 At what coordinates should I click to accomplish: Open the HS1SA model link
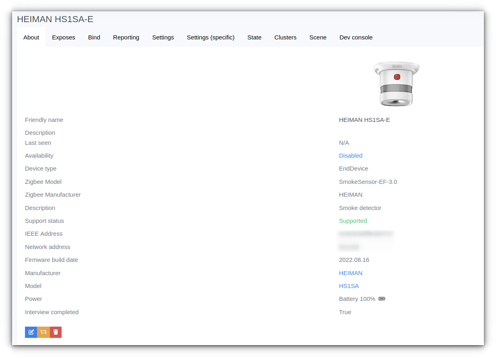tap(349, 286)
